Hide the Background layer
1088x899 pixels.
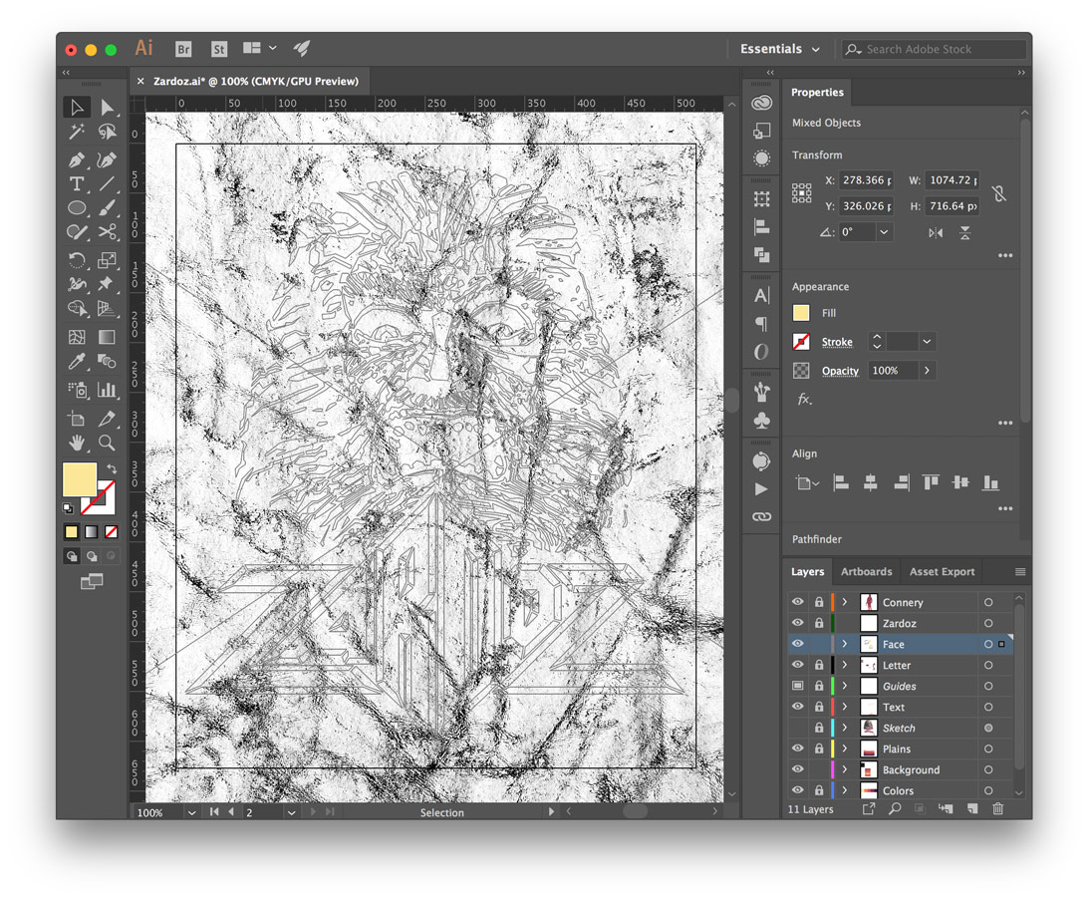798,769
